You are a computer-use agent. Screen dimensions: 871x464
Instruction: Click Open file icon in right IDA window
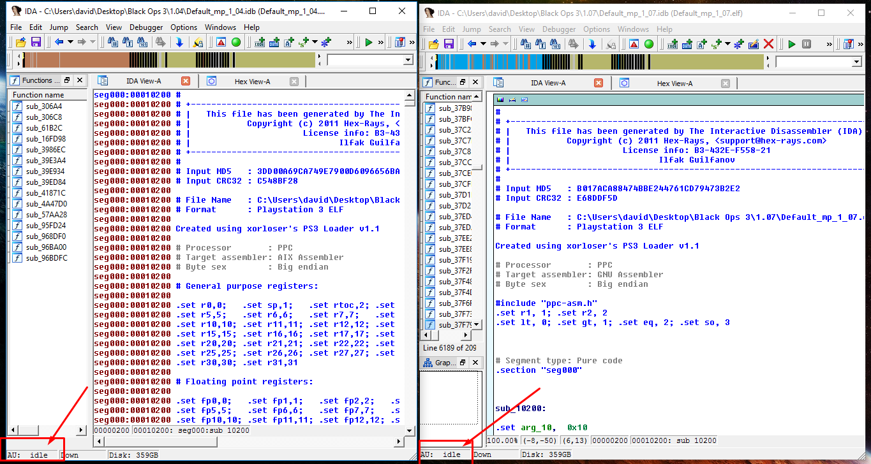click(x=433, y=44)
